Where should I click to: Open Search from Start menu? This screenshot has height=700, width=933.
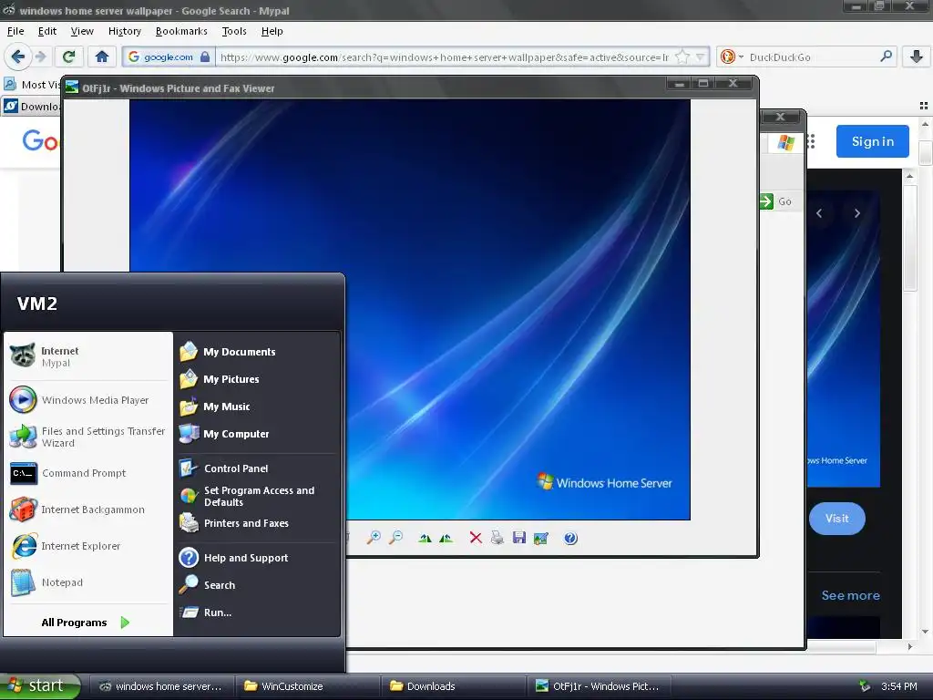click(x=257, y=585)
